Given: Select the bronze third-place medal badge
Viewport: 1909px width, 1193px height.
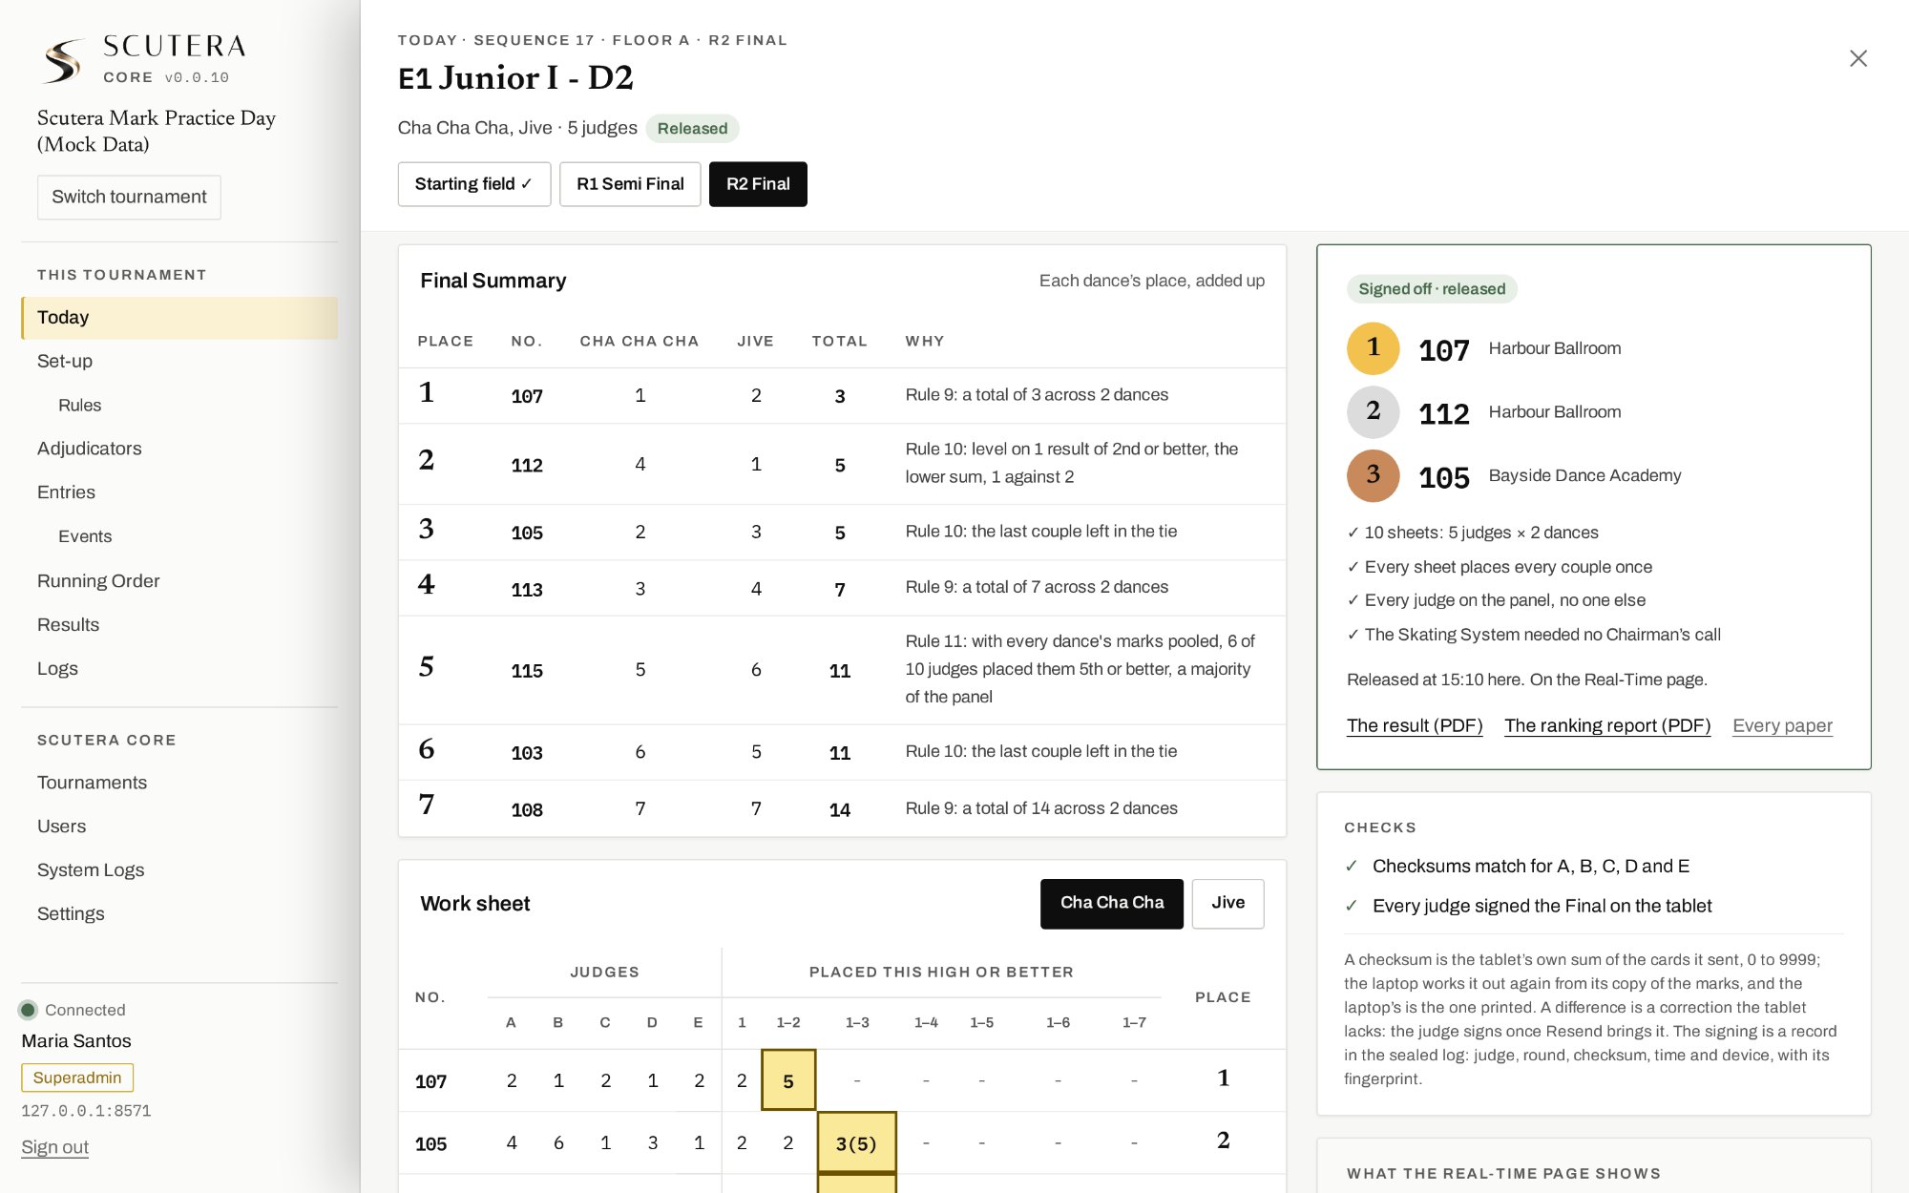Looking at the screenshot, I should [x=1373, y=475].
